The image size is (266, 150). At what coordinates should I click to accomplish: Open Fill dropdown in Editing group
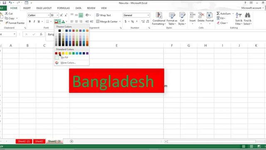(221, 18)
